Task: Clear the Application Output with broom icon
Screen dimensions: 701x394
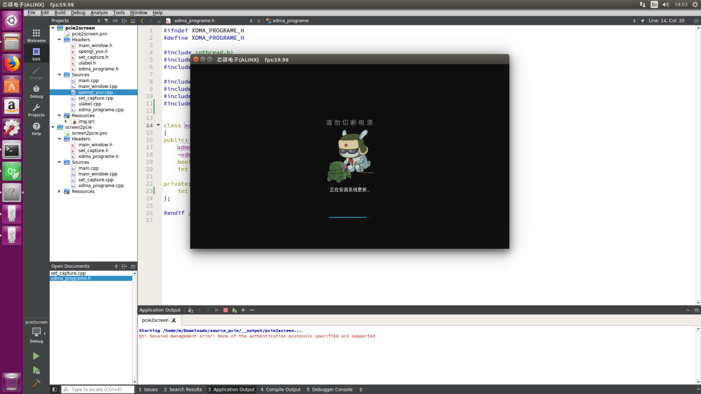Action: coord(191,310)
